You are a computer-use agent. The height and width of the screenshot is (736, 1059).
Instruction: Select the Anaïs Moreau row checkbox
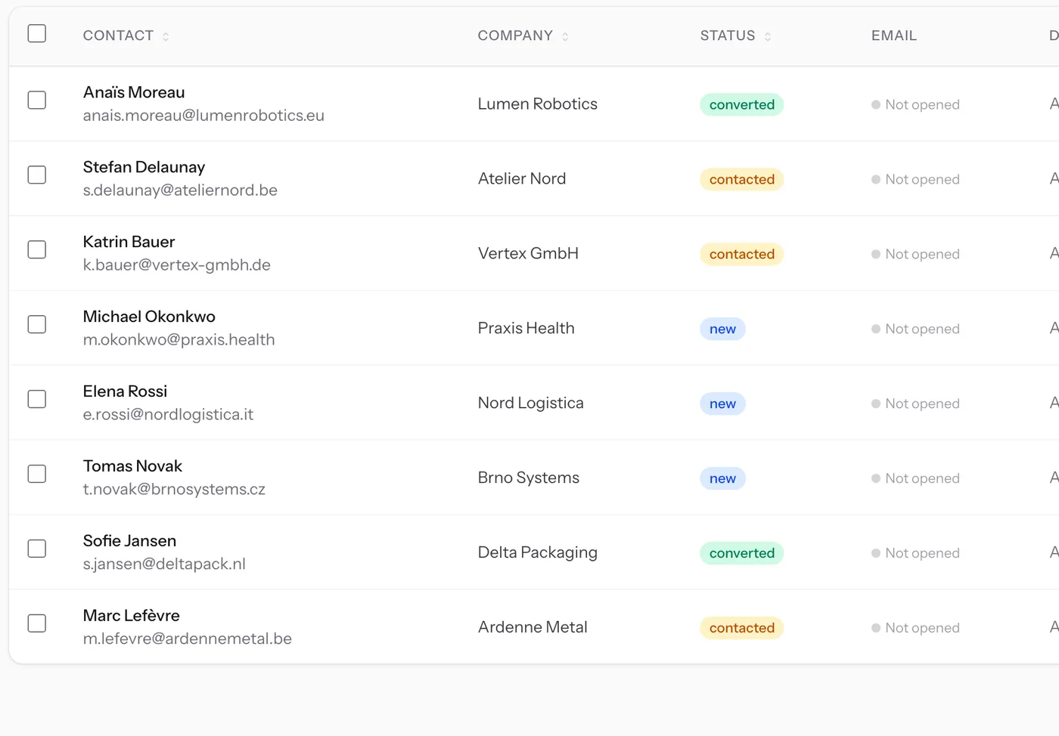point(37,100)
